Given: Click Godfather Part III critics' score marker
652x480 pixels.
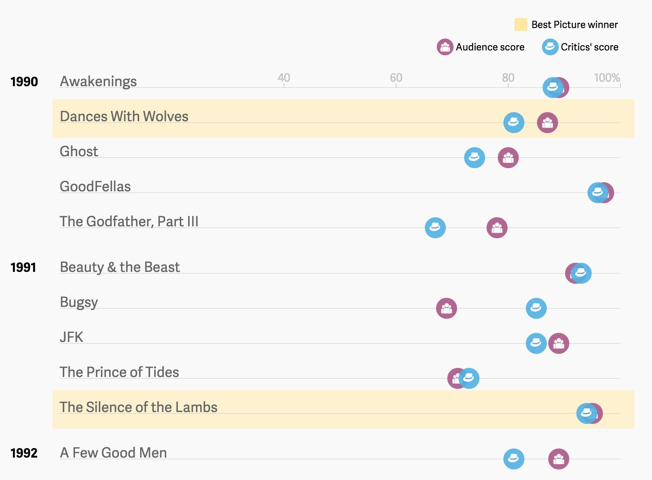Looking at the screenshot, I should 435,228.
